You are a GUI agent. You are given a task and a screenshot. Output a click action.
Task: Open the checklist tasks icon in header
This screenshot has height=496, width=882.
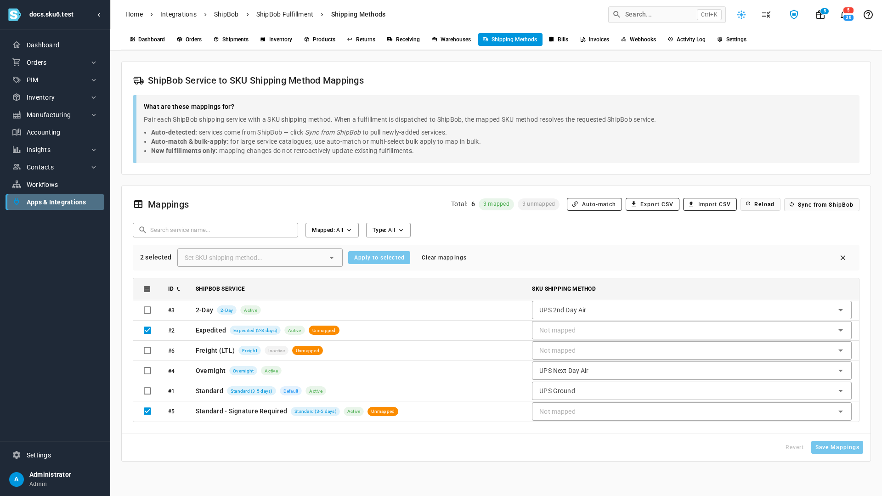pos(766,15)
